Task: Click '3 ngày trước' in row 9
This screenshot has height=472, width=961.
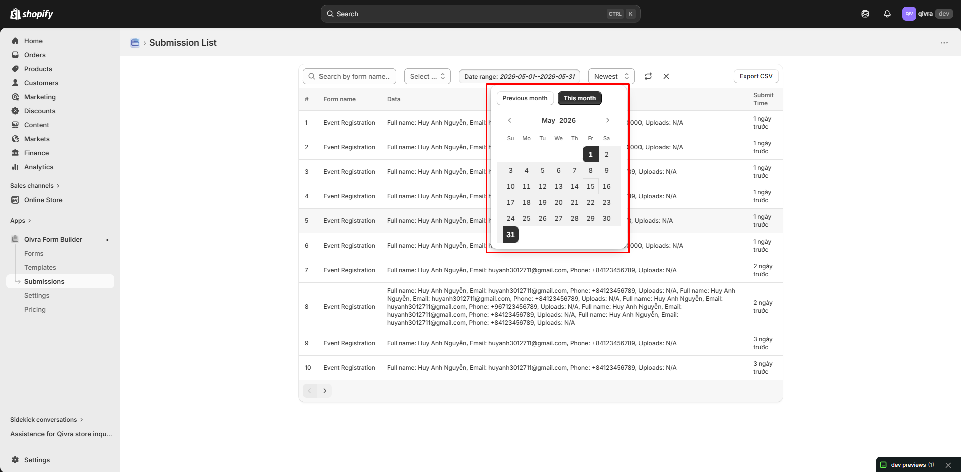Action: (x=763, y=343)
